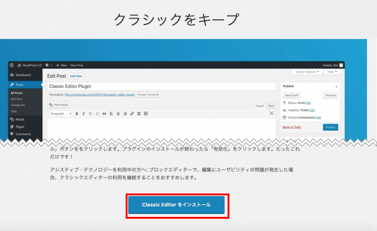
Task: Open Categories in the sidebar
Action: coord(17,105)
